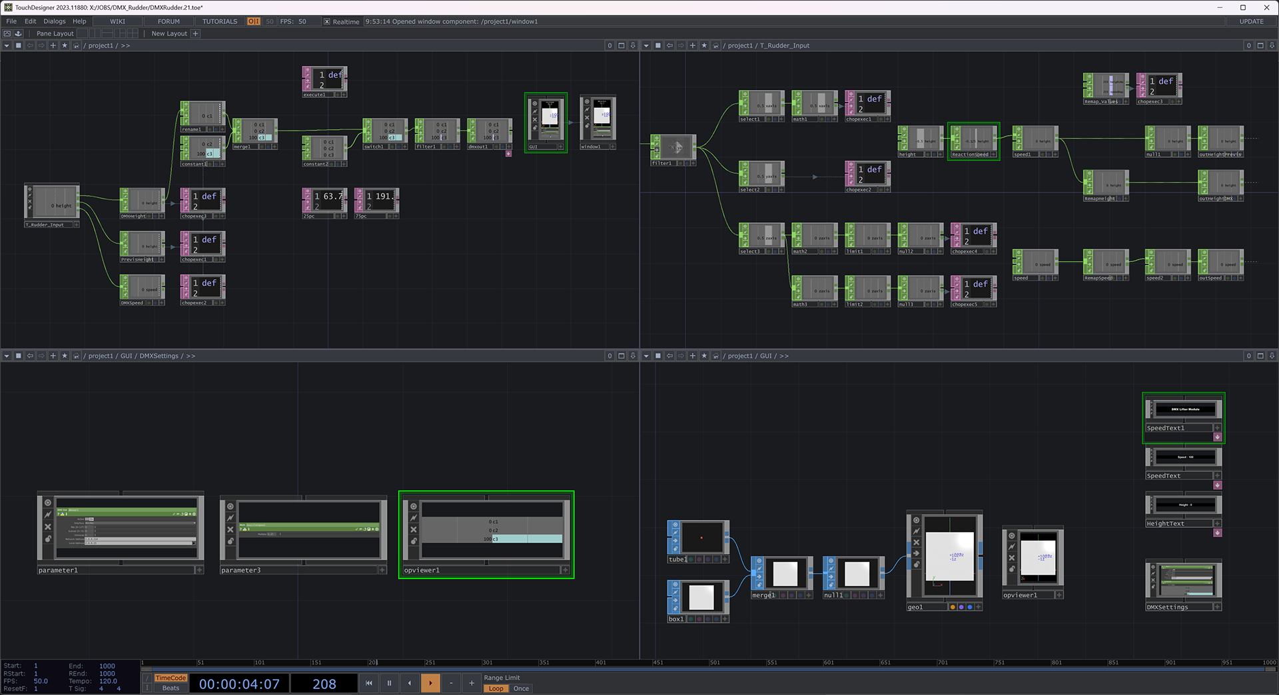Expand the SpeedText1 component via its red chevron
Viewport: 1279px width, 695px height.
[x=1218, y=437]
